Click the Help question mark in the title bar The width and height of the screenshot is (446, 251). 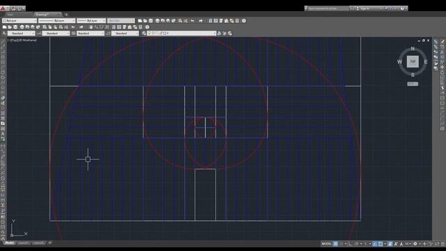coord(402,8)
